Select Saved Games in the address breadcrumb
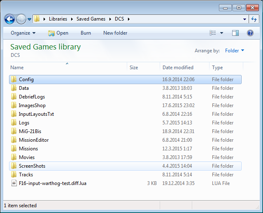This screenshot has width=263, height=213. pos(91,19)
